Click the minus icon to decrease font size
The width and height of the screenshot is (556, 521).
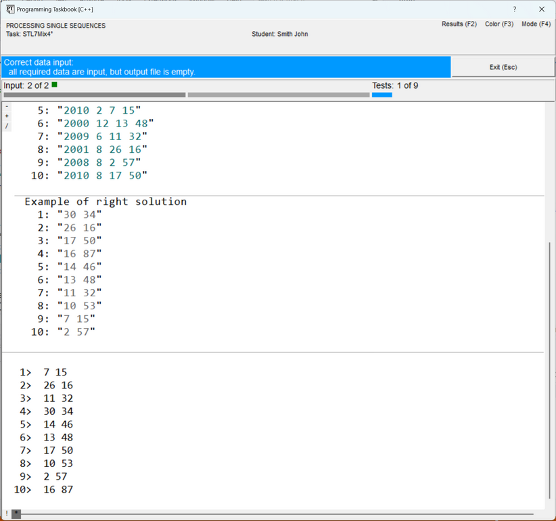7,106
